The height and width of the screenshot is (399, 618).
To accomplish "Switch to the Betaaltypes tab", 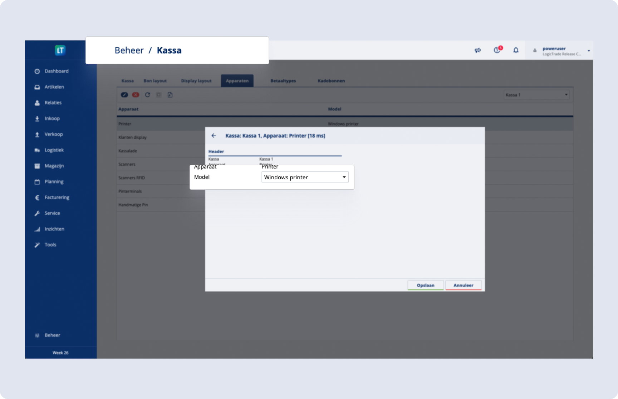I will coord(283,81).
